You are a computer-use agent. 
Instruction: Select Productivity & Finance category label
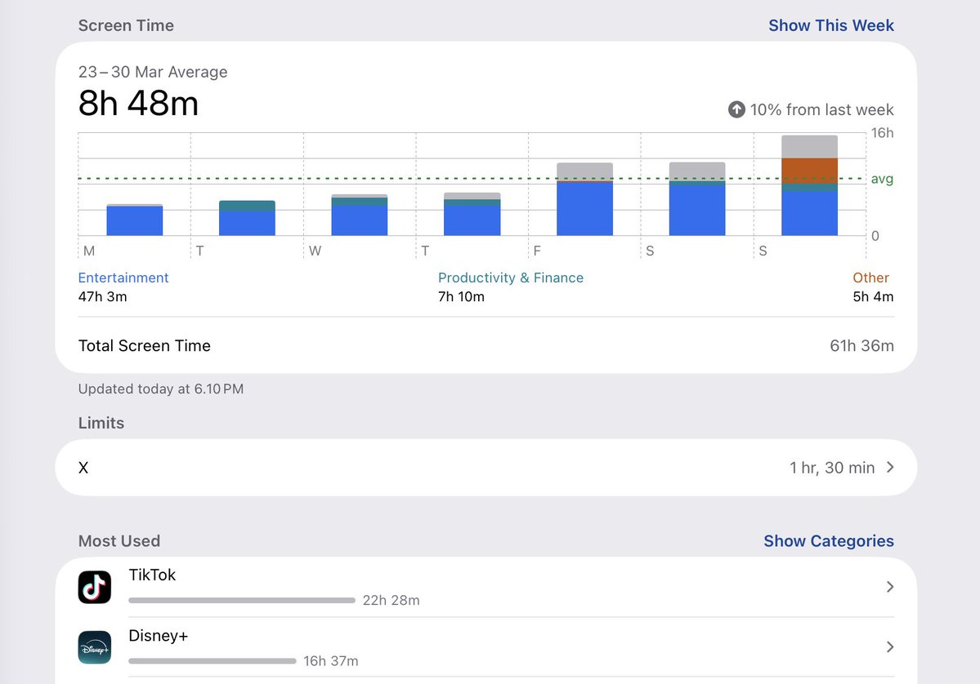(511, 278)
